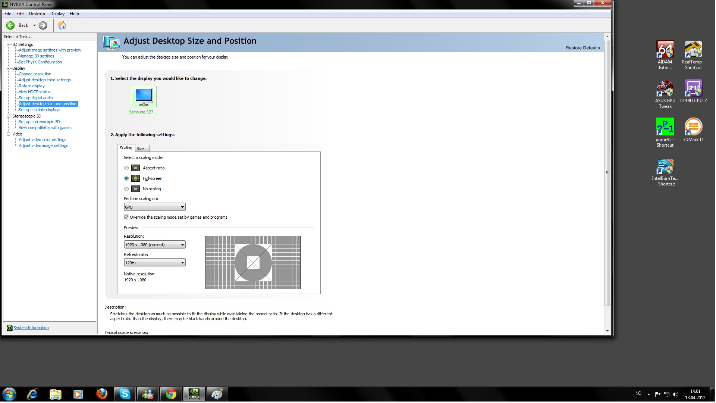
Task: Click the No scaling mode icon
Action: pyautogui.click(x=135, y=189)
